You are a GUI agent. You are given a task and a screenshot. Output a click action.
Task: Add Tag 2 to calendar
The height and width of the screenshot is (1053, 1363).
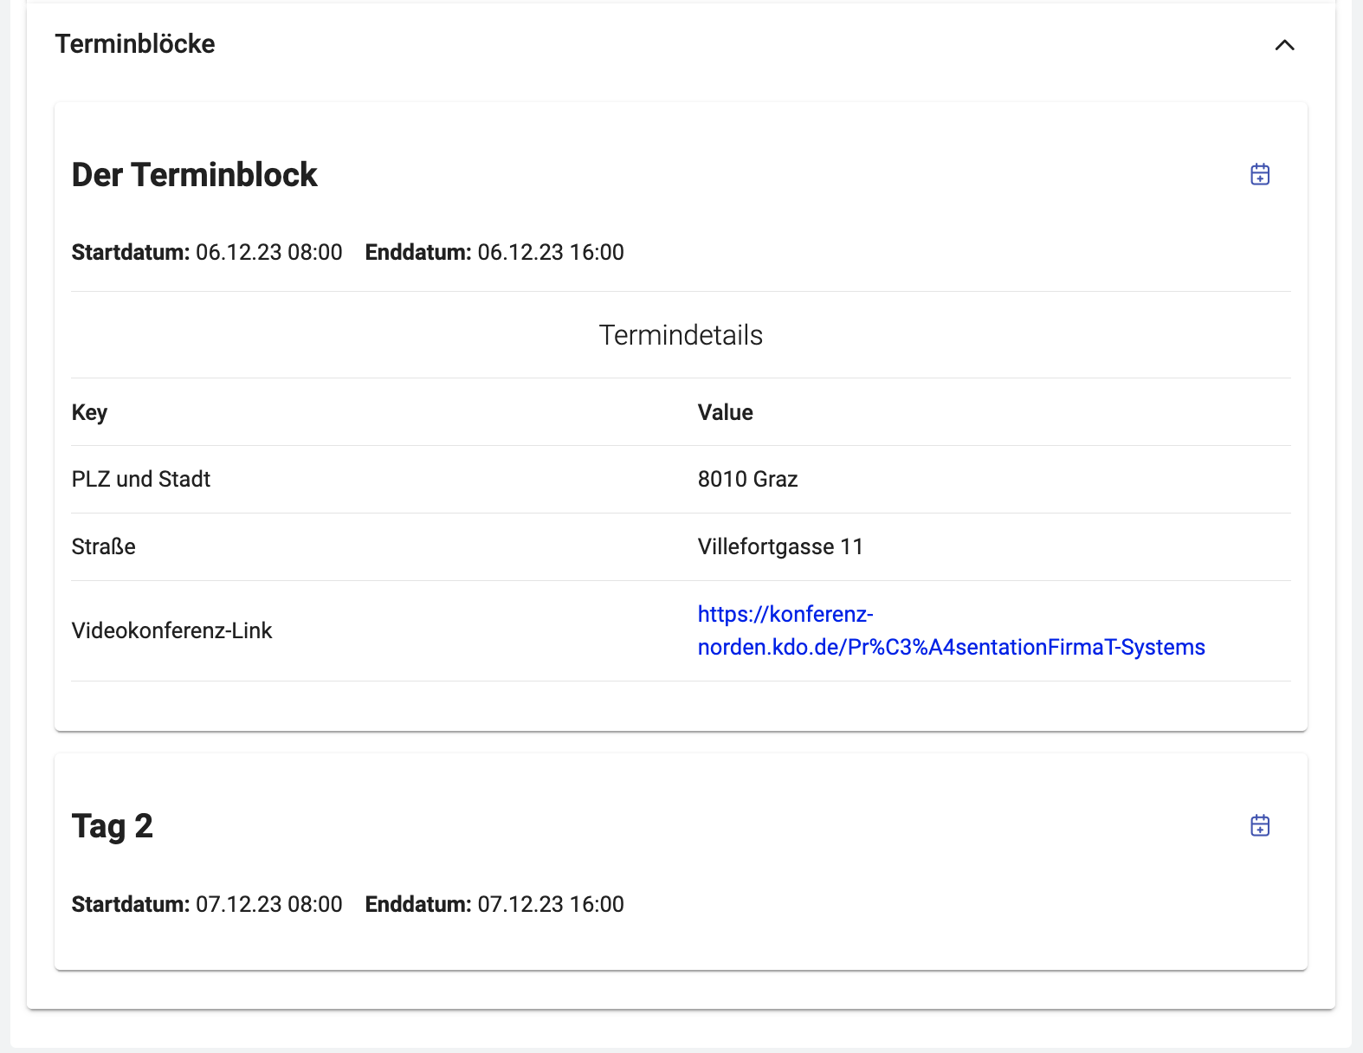click(x=1260, y=825)
